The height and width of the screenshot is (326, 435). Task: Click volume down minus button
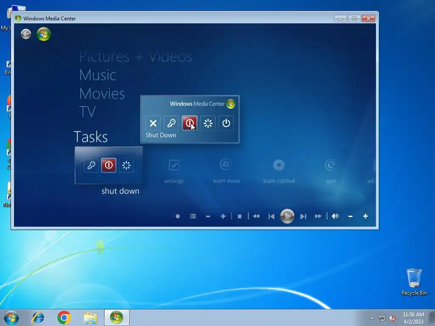tap(350, 216)
